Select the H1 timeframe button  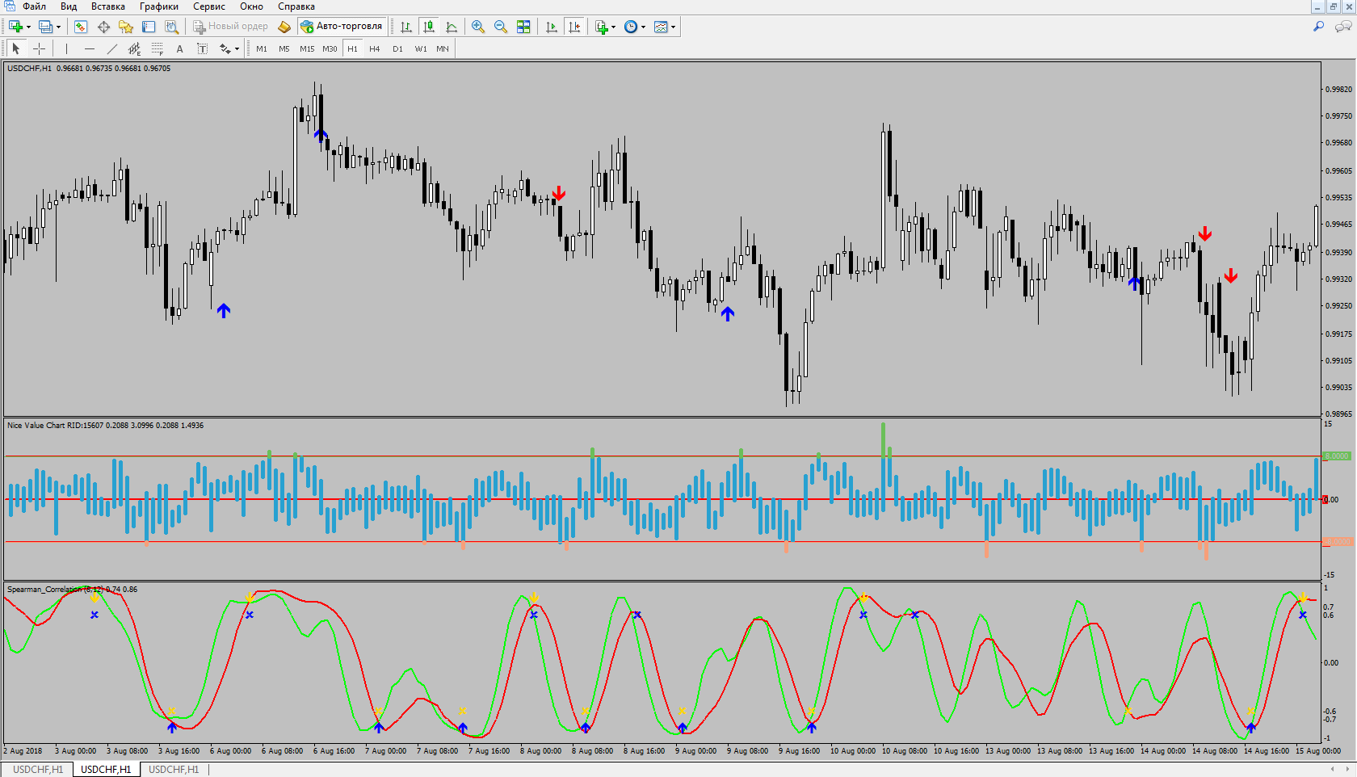pyautogui.click(x=352, y=48)
